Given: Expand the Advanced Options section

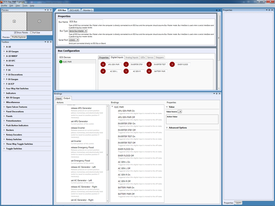Looking at the screenshot, I should [x=167, y=128].
